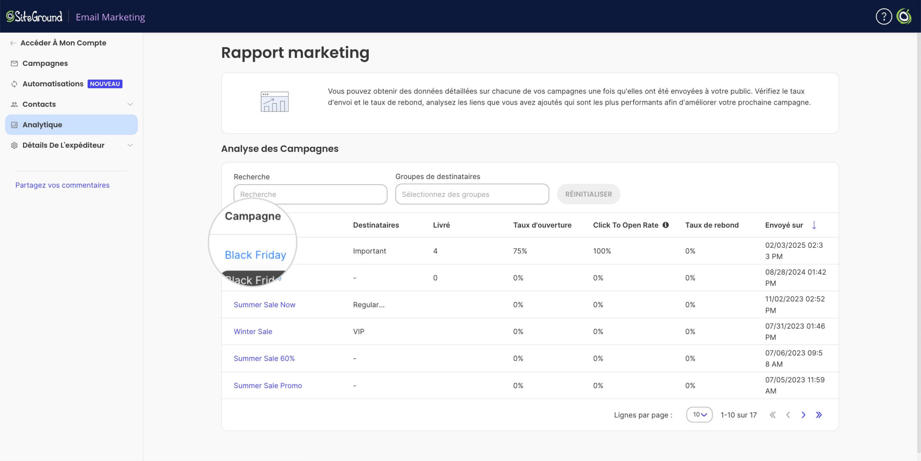Click Email Marketing header link
Image resolution: width=921 pixels, height=461 pixels.
coord(110,17)
